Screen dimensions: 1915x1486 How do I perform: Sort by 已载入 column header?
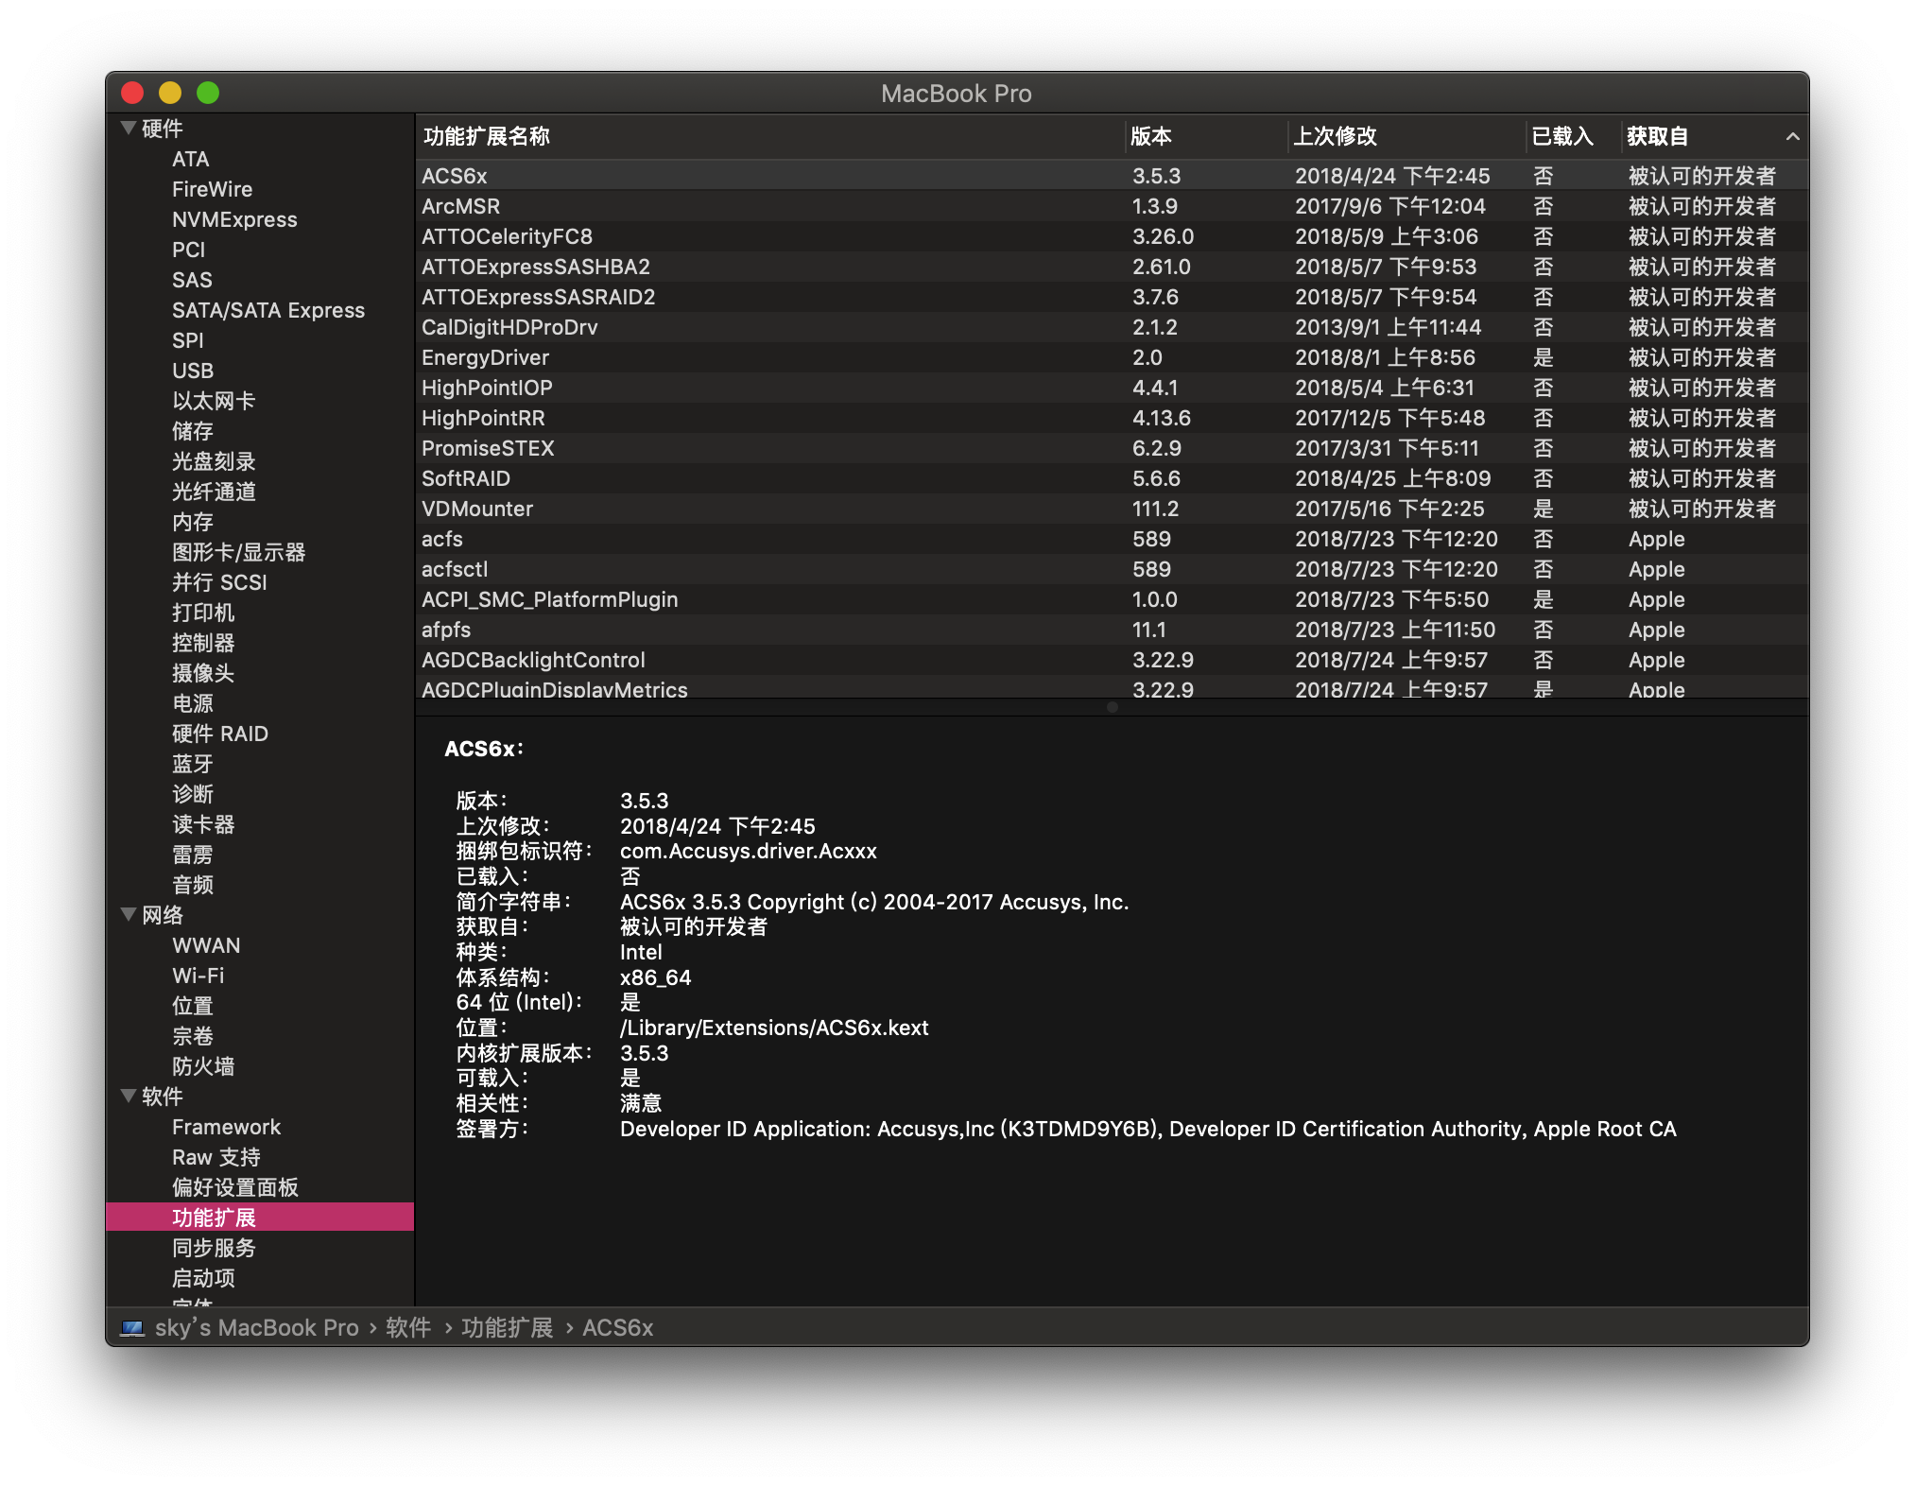(1573, 136)
